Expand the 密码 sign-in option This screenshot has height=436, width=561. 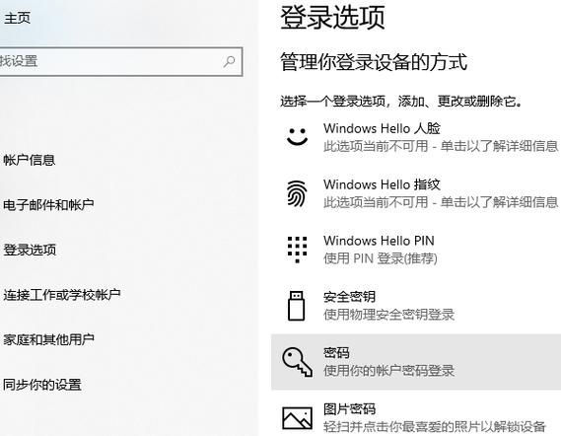[x=416, y=362]
